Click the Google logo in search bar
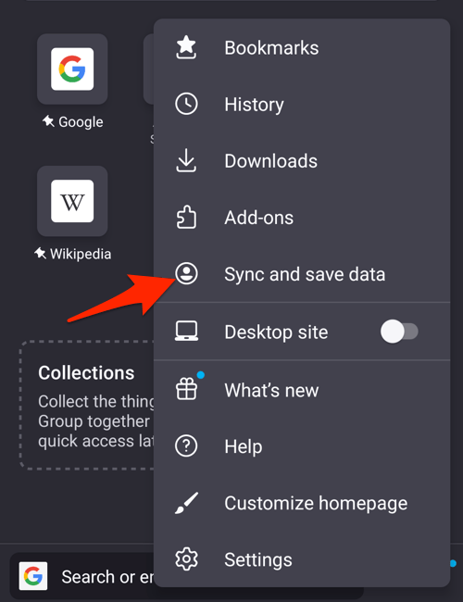The width and height of the screenshot is (463, 602). (x=33, y=576)
